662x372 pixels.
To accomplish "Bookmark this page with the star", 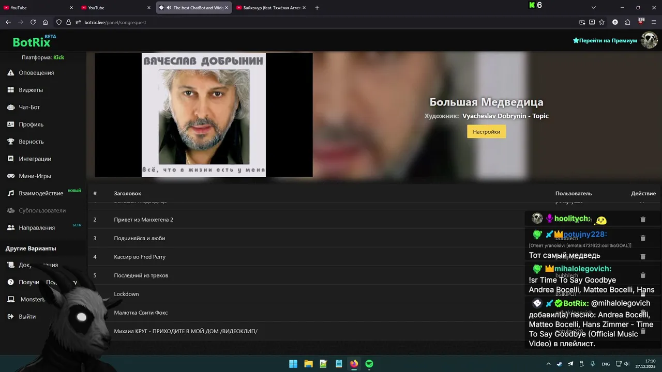I will (x=601, y=22).
